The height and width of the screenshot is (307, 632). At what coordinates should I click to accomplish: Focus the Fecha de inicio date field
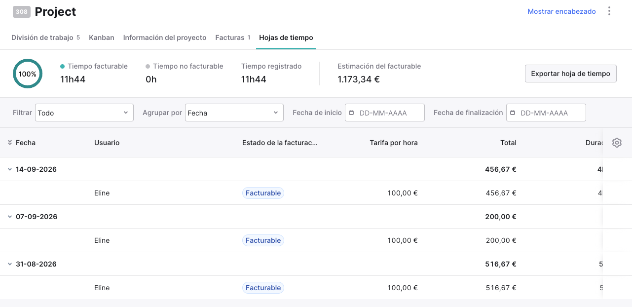(x=385, y=113)
